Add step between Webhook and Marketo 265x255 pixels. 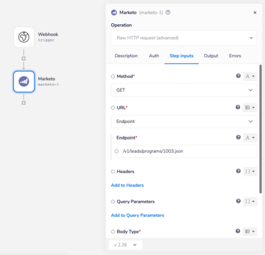pyautogui.click(x=24, y=58)
